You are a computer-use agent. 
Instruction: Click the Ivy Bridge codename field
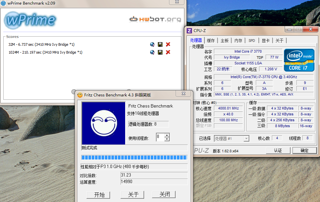(x=232, y=58)
